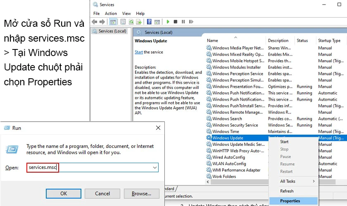Click the Stop Service square icon
The width and height of the screenshot is (347, 206).
[176, 22]
